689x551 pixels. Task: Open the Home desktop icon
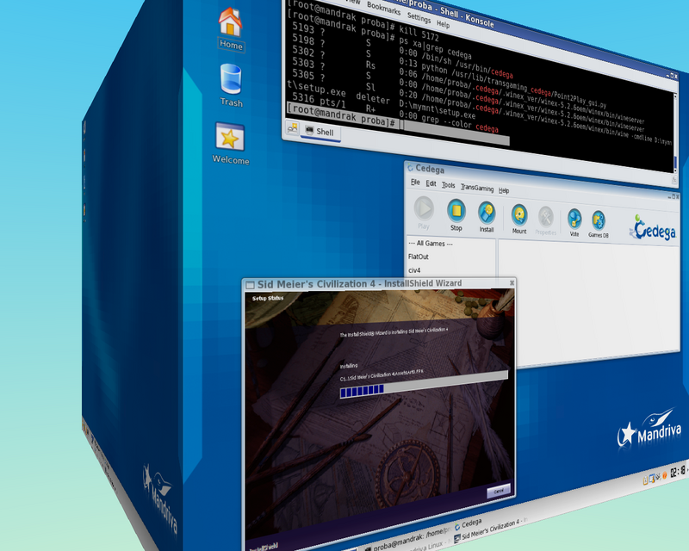tap(230, 29)
